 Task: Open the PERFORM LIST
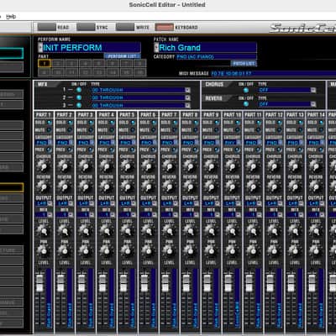coord(122,56)
